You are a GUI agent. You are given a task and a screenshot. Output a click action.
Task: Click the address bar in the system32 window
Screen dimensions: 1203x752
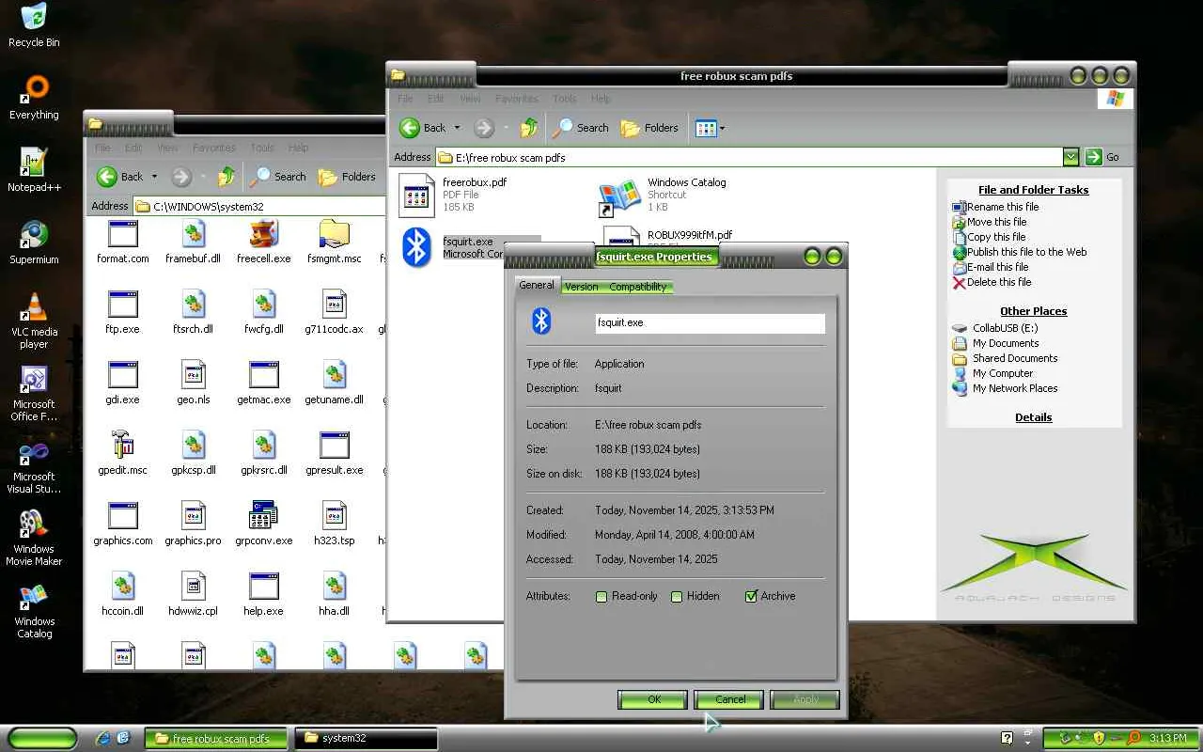click(259, 206)
